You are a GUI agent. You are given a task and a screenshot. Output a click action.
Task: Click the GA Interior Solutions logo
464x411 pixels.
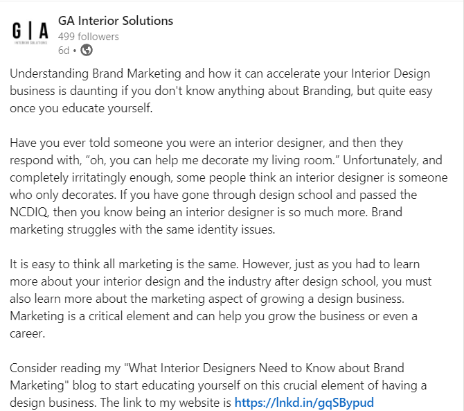pos(30,32)
